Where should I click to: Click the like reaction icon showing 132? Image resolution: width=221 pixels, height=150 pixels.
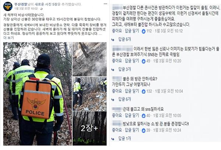(144, 92)
